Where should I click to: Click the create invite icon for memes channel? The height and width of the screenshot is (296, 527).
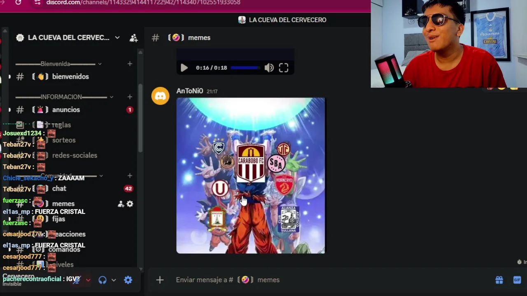click(x=121, y=204)
